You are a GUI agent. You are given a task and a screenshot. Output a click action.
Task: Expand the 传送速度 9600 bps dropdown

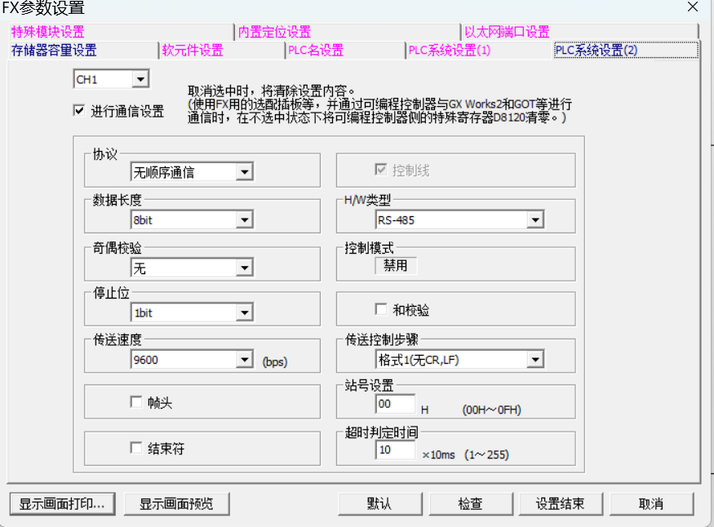tap(243, 360)
